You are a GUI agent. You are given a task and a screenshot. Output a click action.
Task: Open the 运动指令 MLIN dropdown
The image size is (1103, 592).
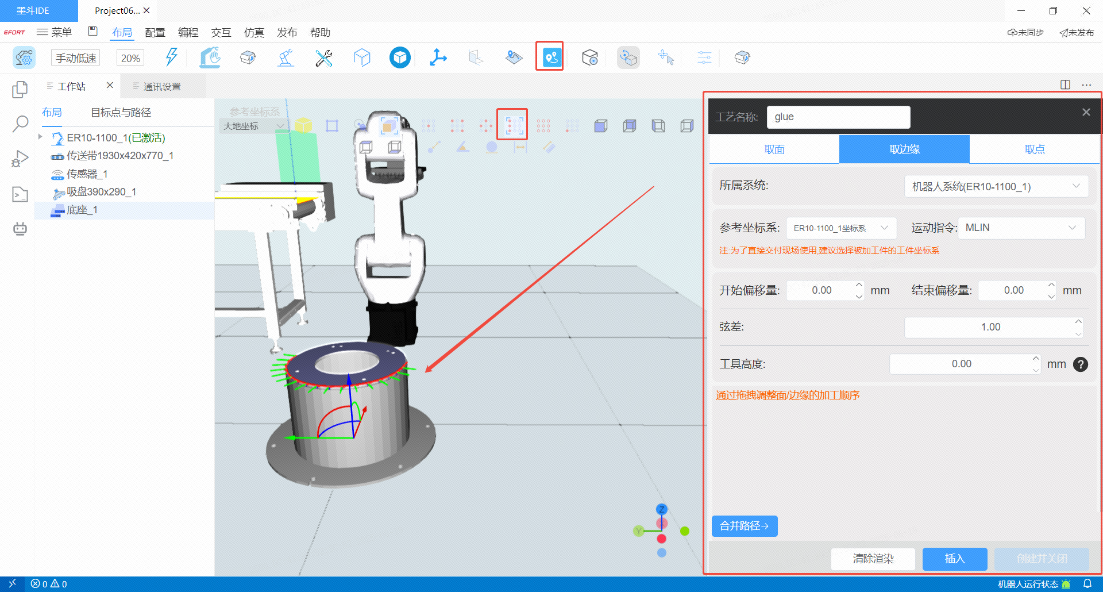tap(1020, 228)
